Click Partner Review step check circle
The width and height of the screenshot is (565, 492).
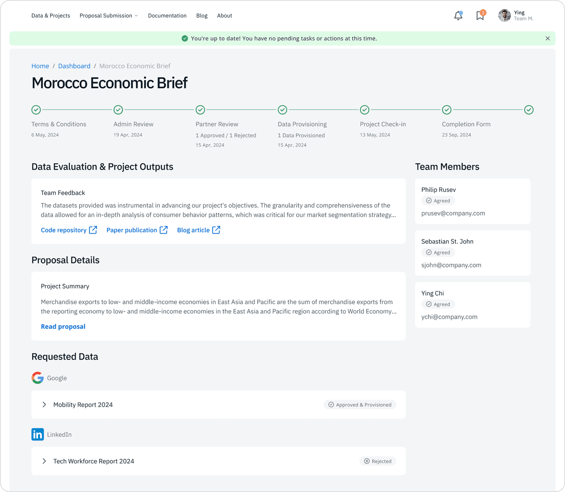point(200,110)
